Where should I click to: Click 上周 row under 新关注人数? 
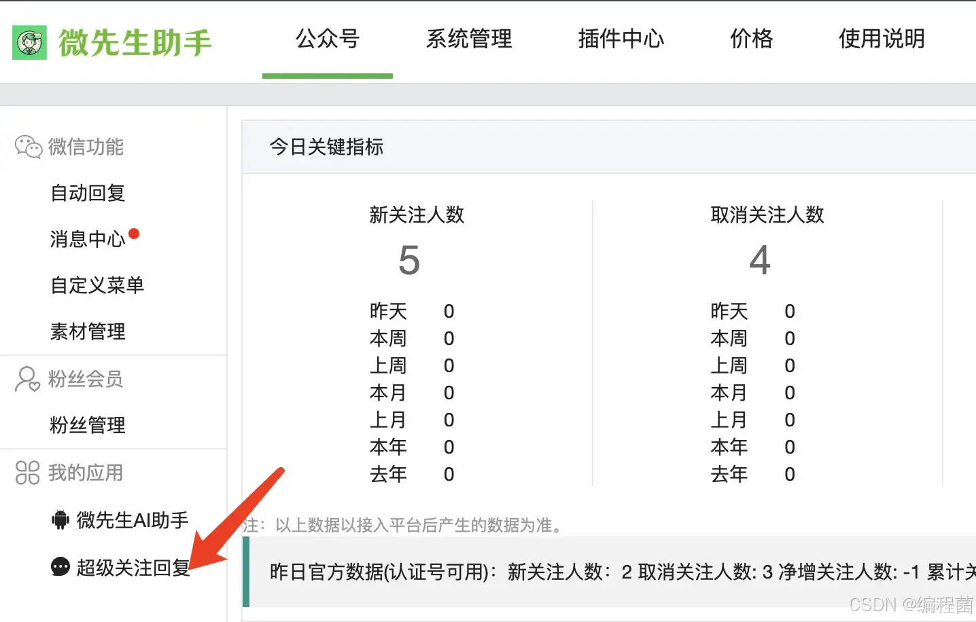412,365
